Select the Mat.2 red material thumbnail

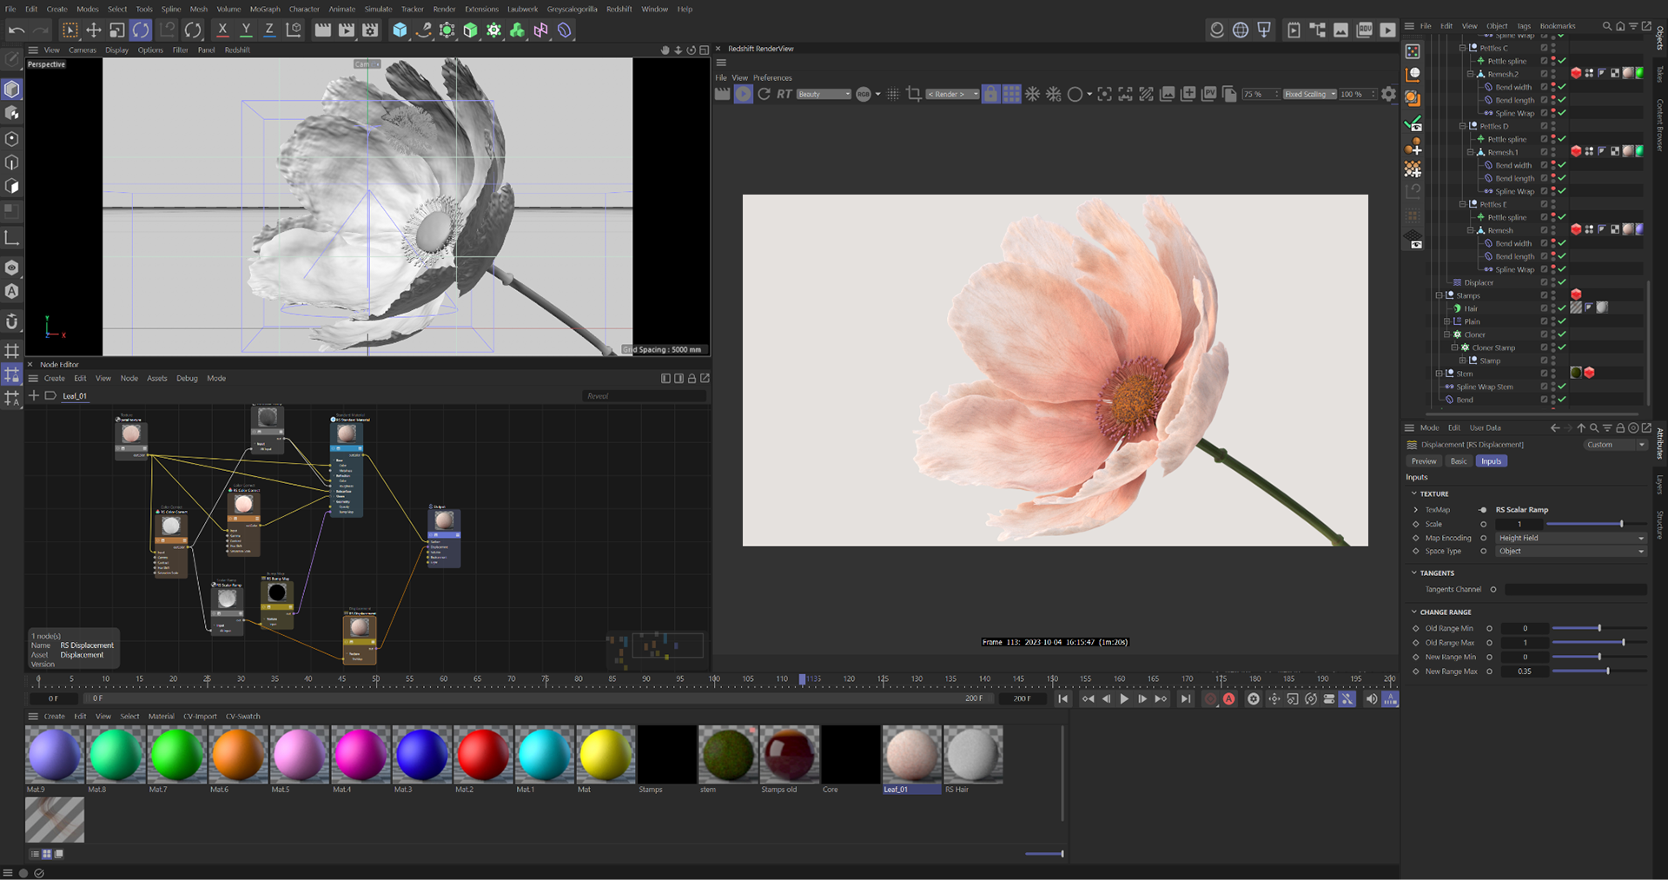483,754
